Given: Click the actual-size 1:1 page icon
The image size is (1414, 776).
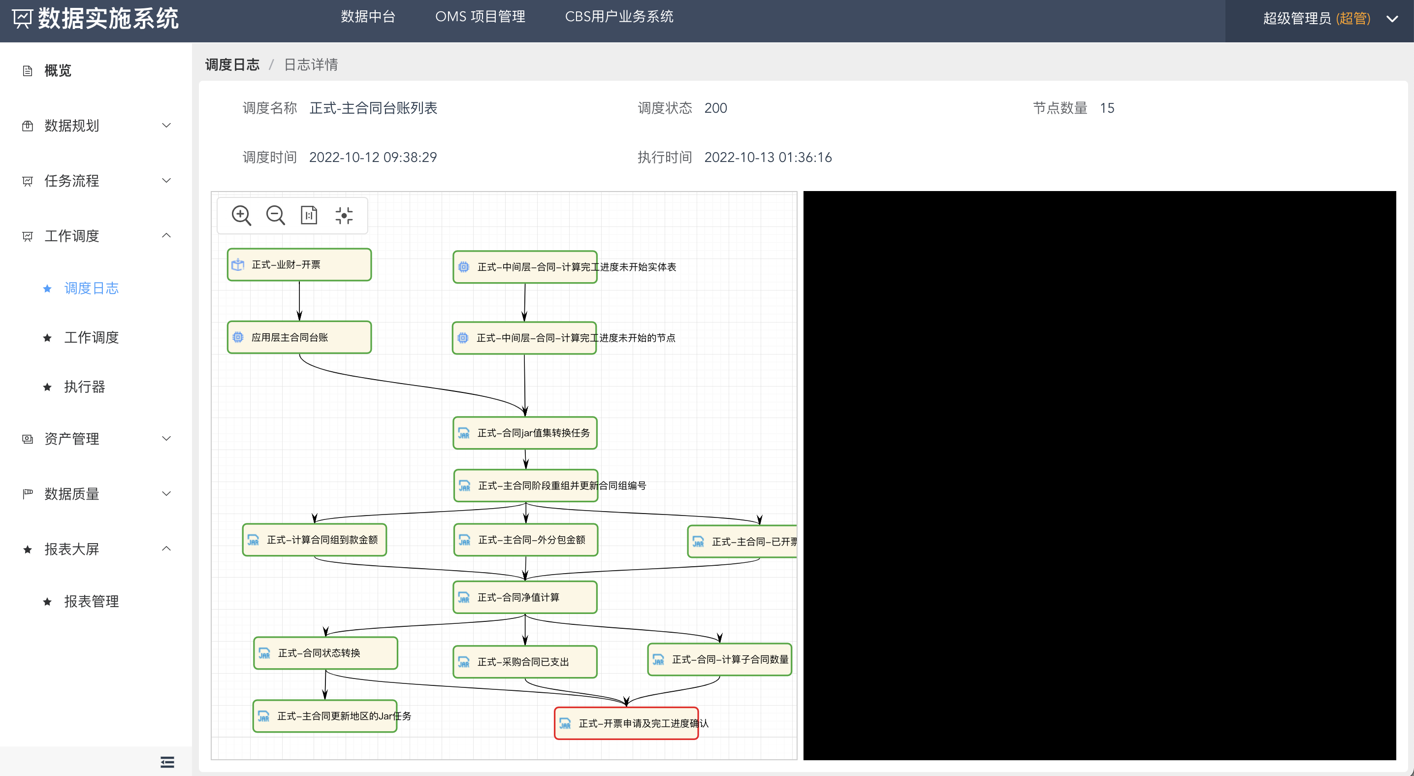Looking at the screenshot, I should click(x=309, y=215).
